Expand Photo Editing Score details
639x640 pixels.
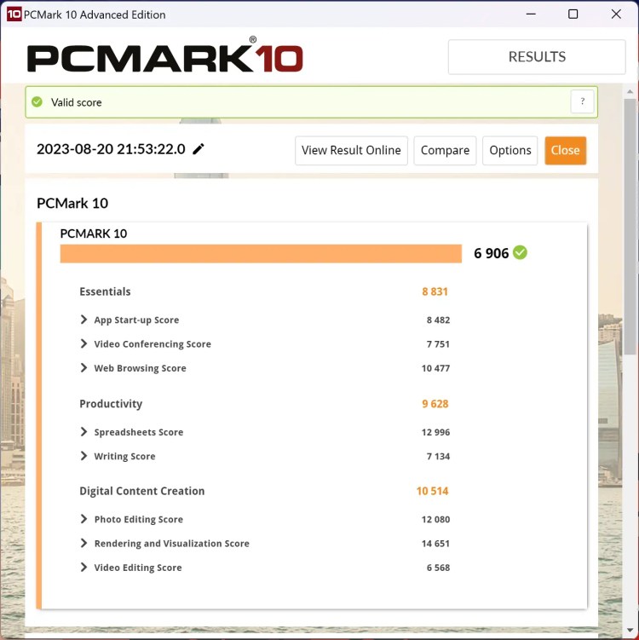click(83, 519)
